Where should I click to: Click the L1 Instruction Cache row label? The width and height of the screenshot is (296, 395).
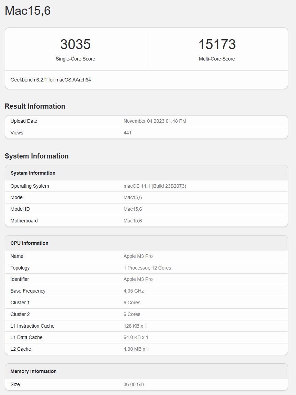point(33,326)
